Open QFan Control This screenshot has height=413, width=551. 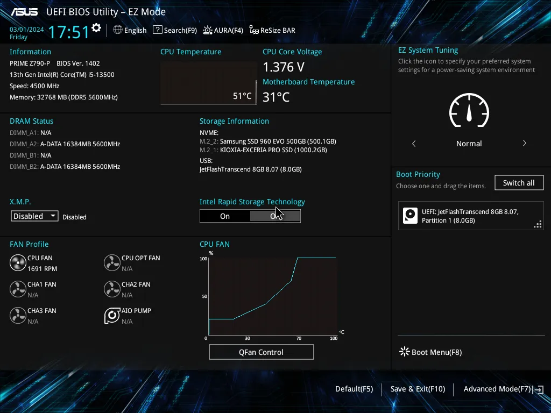point(261,352)
